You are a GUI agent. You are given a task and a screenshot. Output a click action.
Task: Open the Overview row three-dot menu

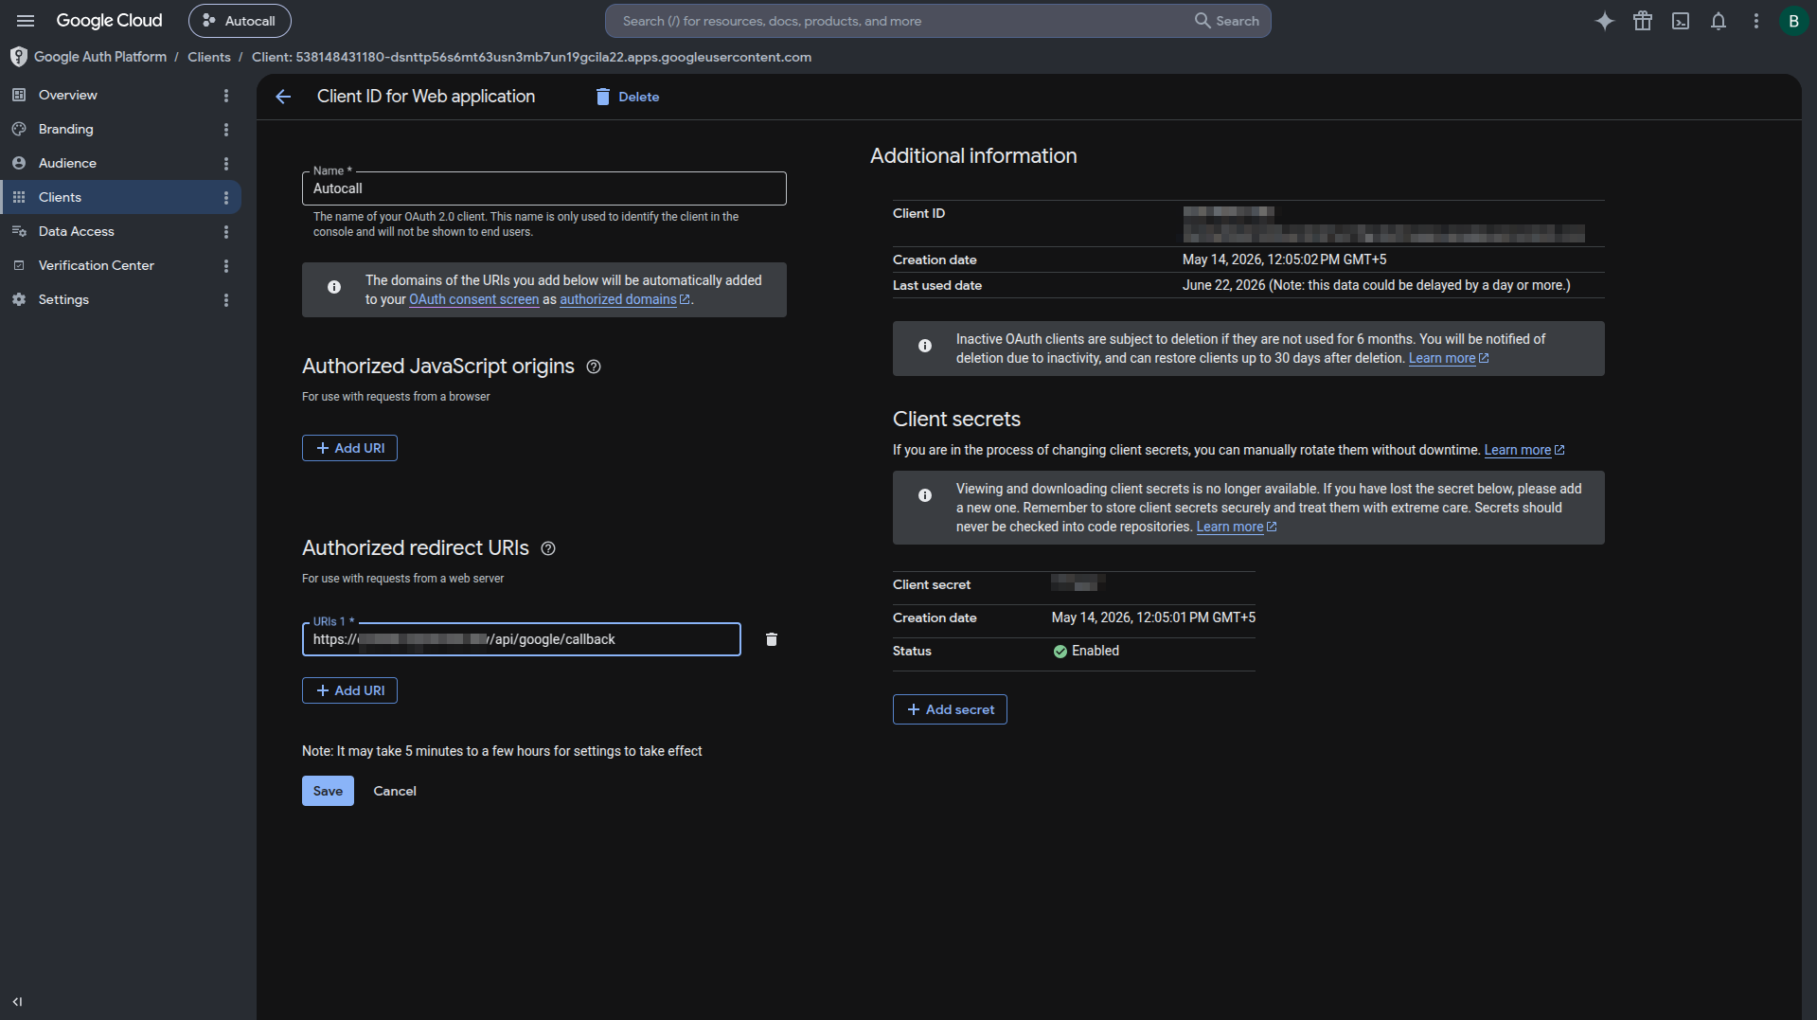tap(225, 96)
